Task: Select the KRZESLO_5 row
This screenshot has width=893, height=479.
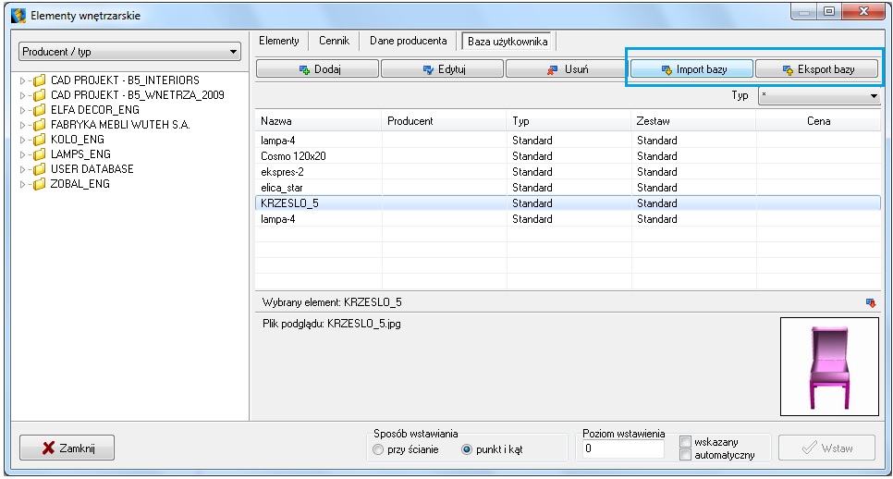Action: coord(568,203)
